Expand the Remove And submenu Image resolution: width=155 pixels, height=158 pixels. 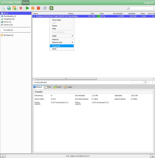[62, 43]
